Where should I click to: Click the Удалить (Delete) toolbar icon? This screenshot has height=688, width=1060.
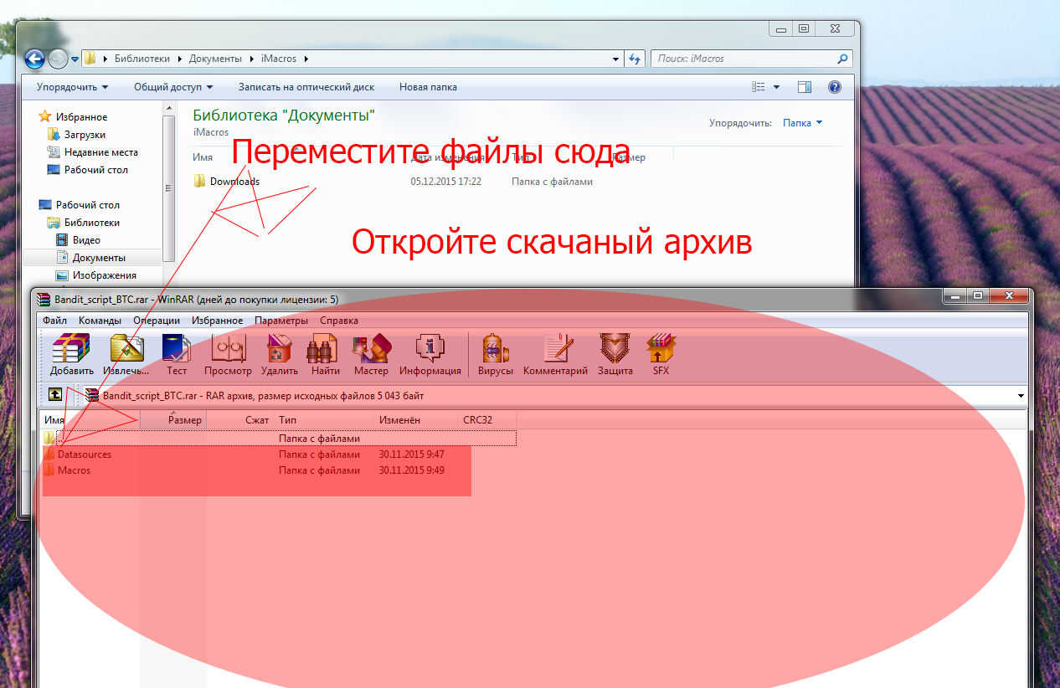pos(279,354)
